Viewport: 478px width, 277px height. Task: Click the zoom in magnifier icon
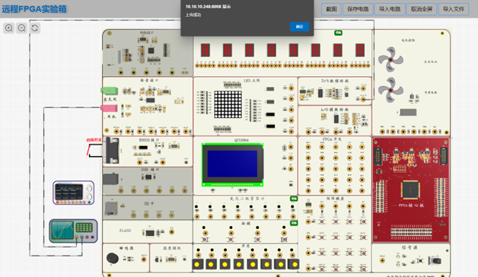[x=9, y=28]
